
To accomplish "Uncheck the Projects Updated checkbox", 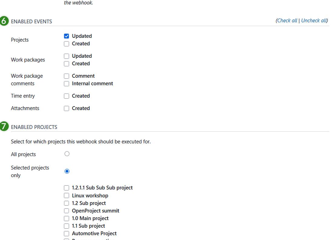I will coord(67,36).
